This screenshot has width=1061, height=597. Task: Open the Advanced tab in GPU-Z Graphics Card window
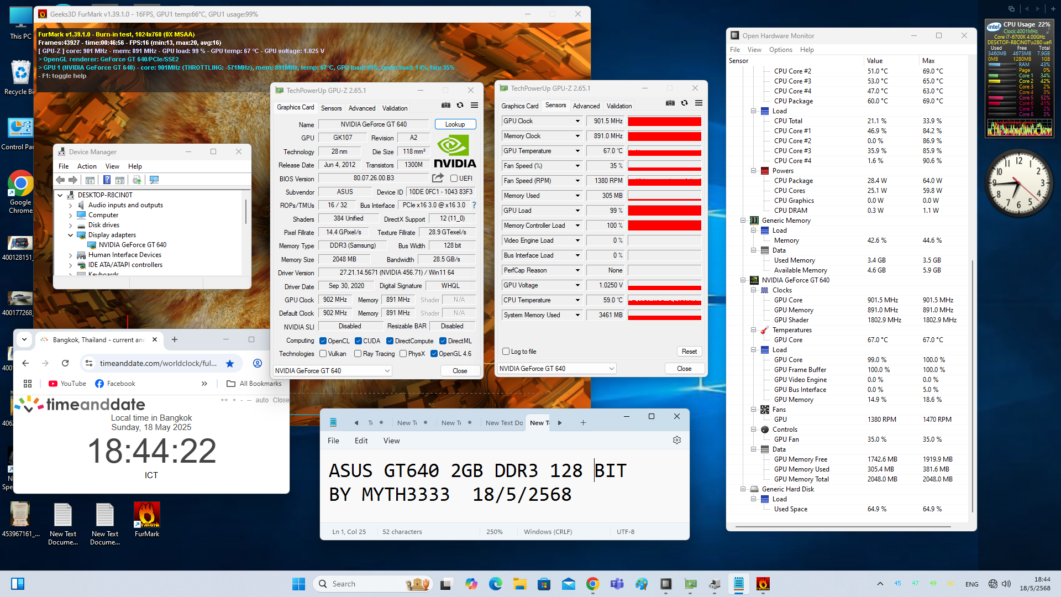(x=362, y=108)
